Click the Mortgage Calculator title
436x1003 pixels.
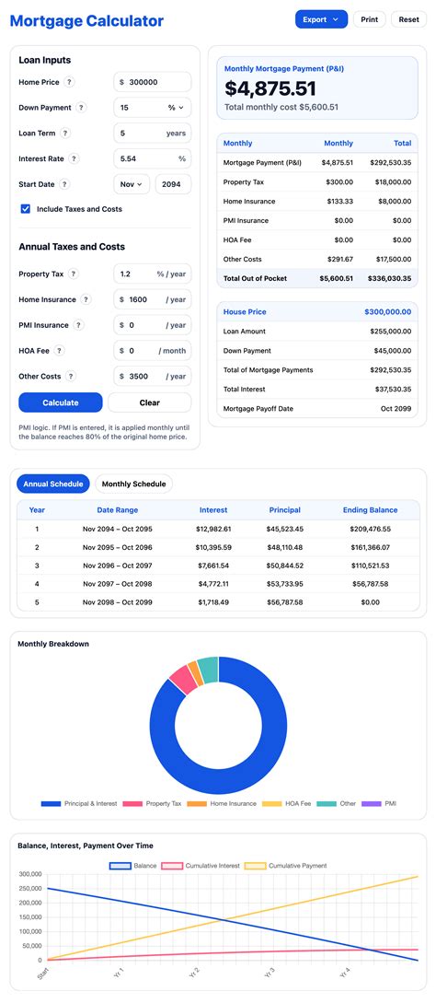coord(87,20)
